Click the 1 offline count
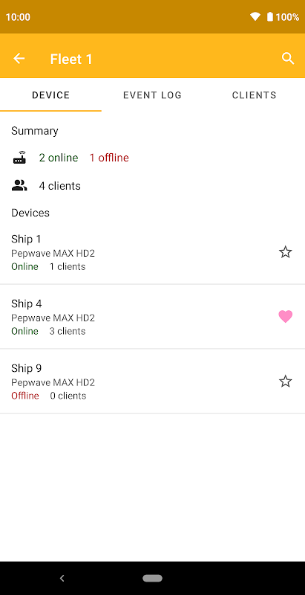Image resolution: width=305 pixels, height=595 pixels. [109, 158]
